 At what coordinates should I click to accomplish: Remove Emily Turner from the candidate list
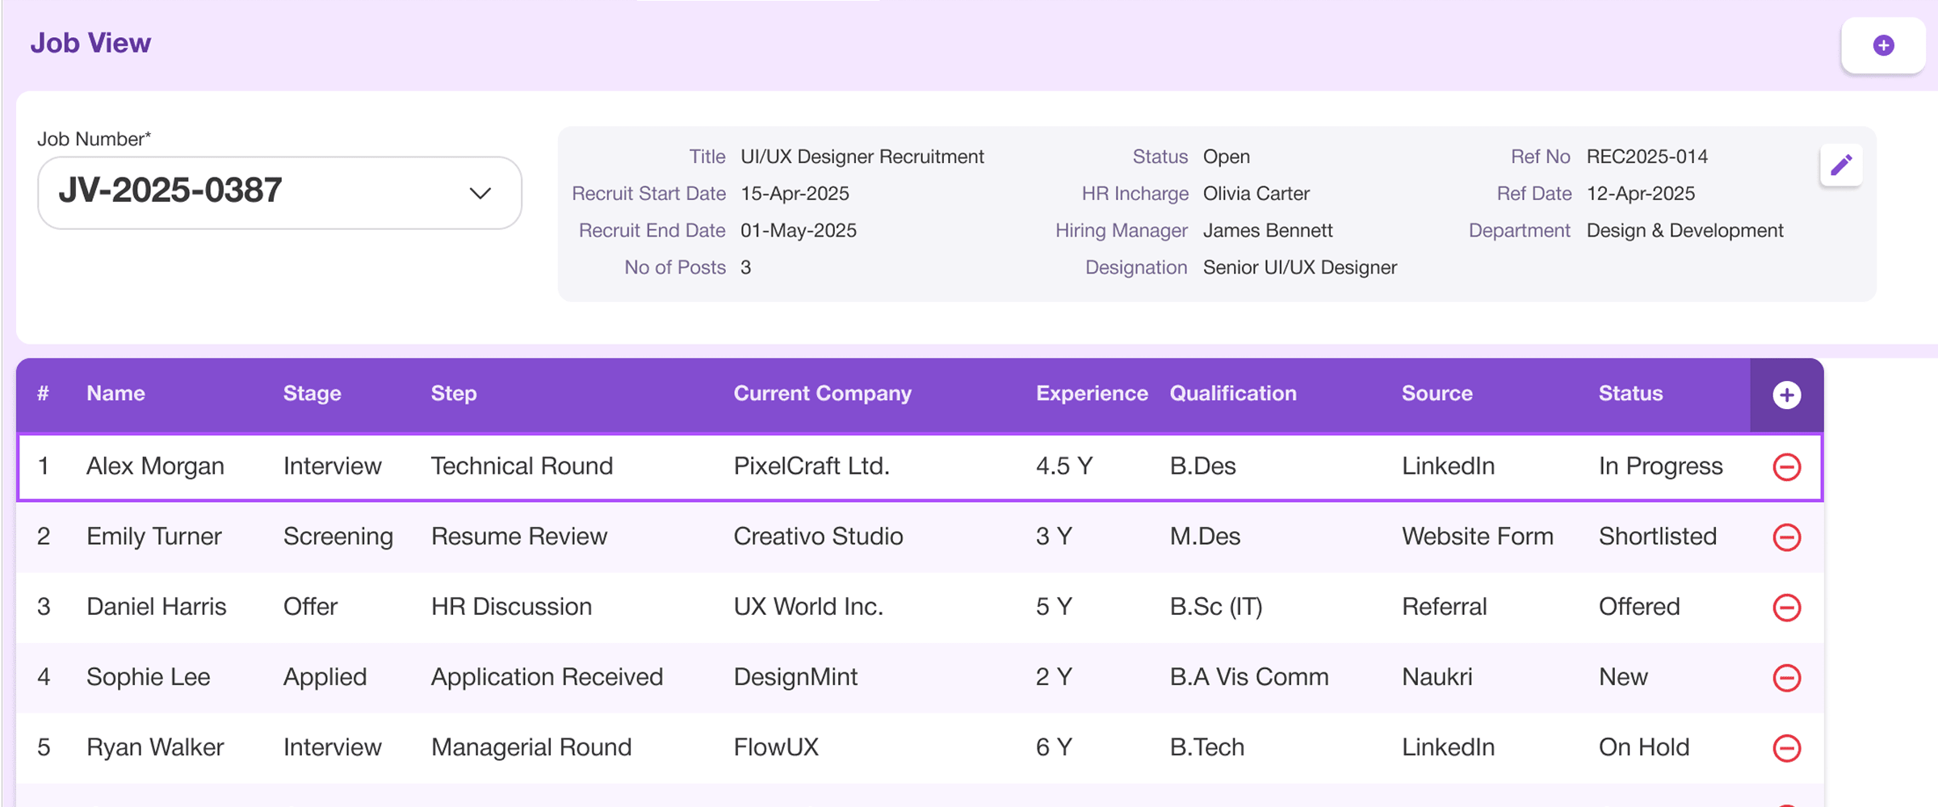tap(1786, 537)
